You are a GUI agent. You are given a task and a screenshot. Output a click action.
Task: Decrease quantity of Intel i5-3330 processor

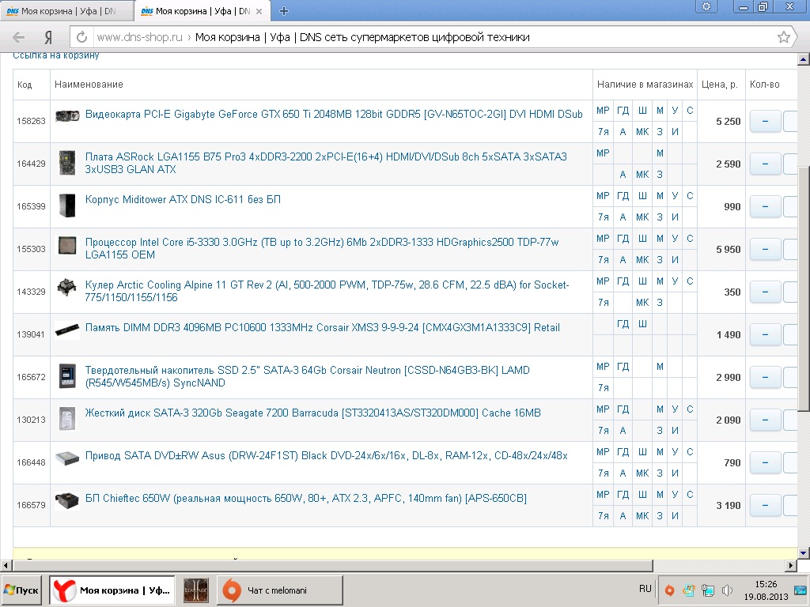[765, 249]
